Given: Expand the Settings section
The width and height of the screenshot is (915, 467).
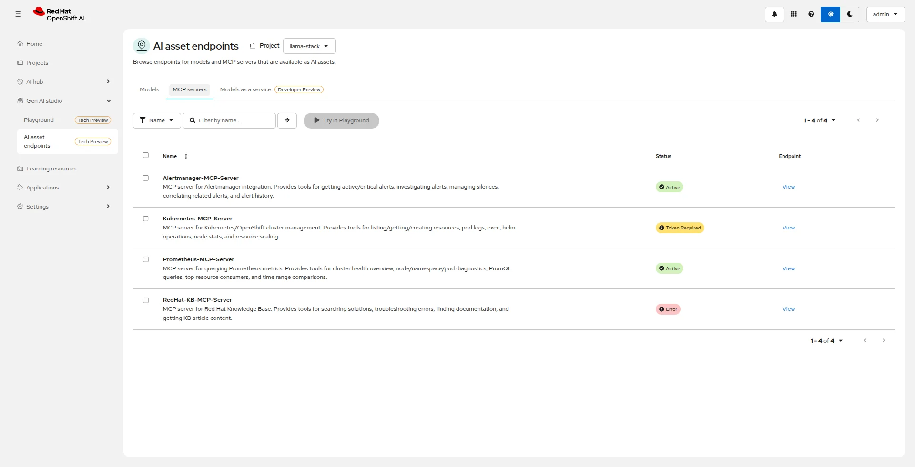Looking at the screenshot, I should (67, 207).
